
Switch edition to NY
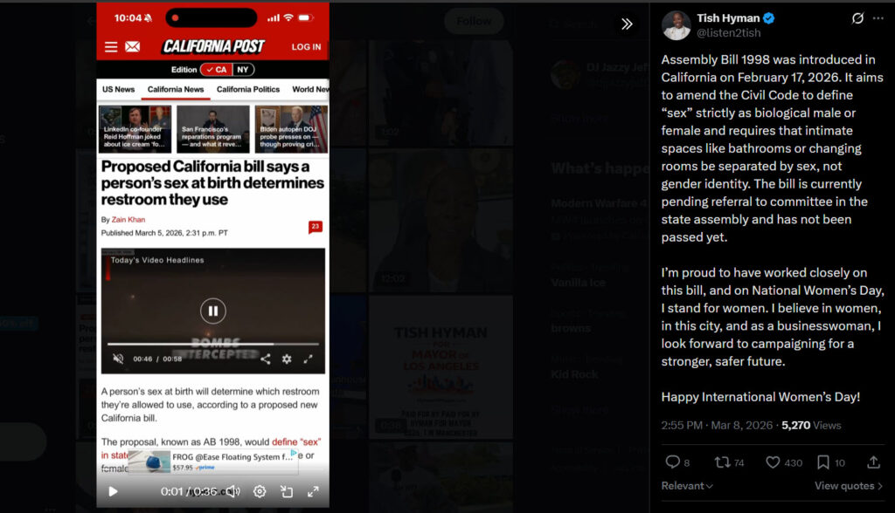click(243, 70)
